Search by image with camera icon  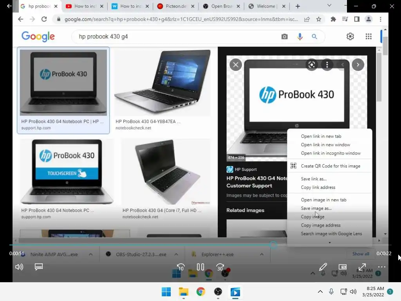pos(284,36)
